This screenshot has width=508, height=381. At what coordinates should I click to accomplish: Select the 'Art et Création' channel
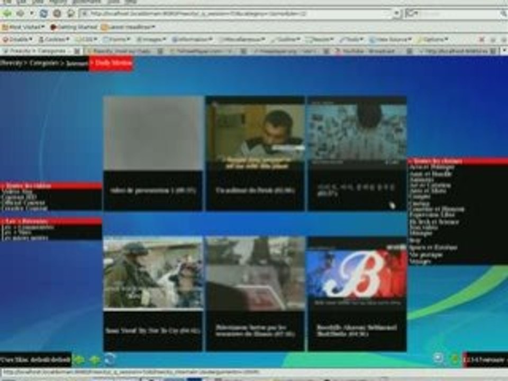click(x=430, y=185)
